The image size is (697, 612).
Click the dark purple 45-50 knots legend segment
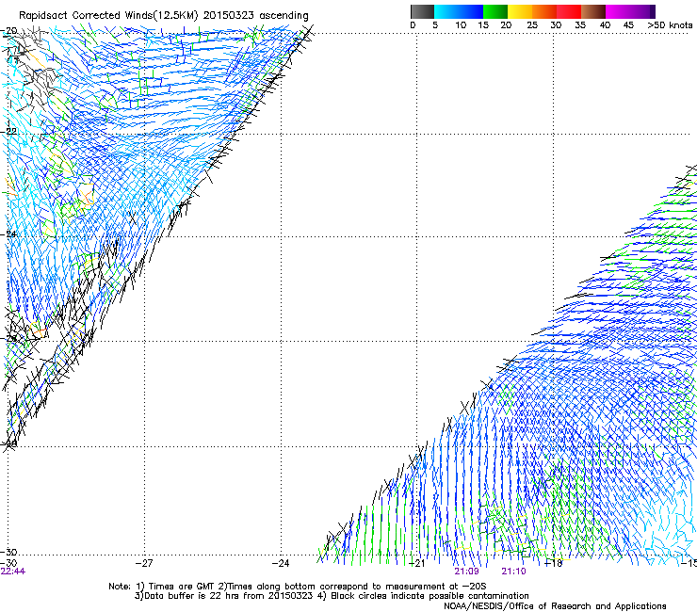click(642, 11)
